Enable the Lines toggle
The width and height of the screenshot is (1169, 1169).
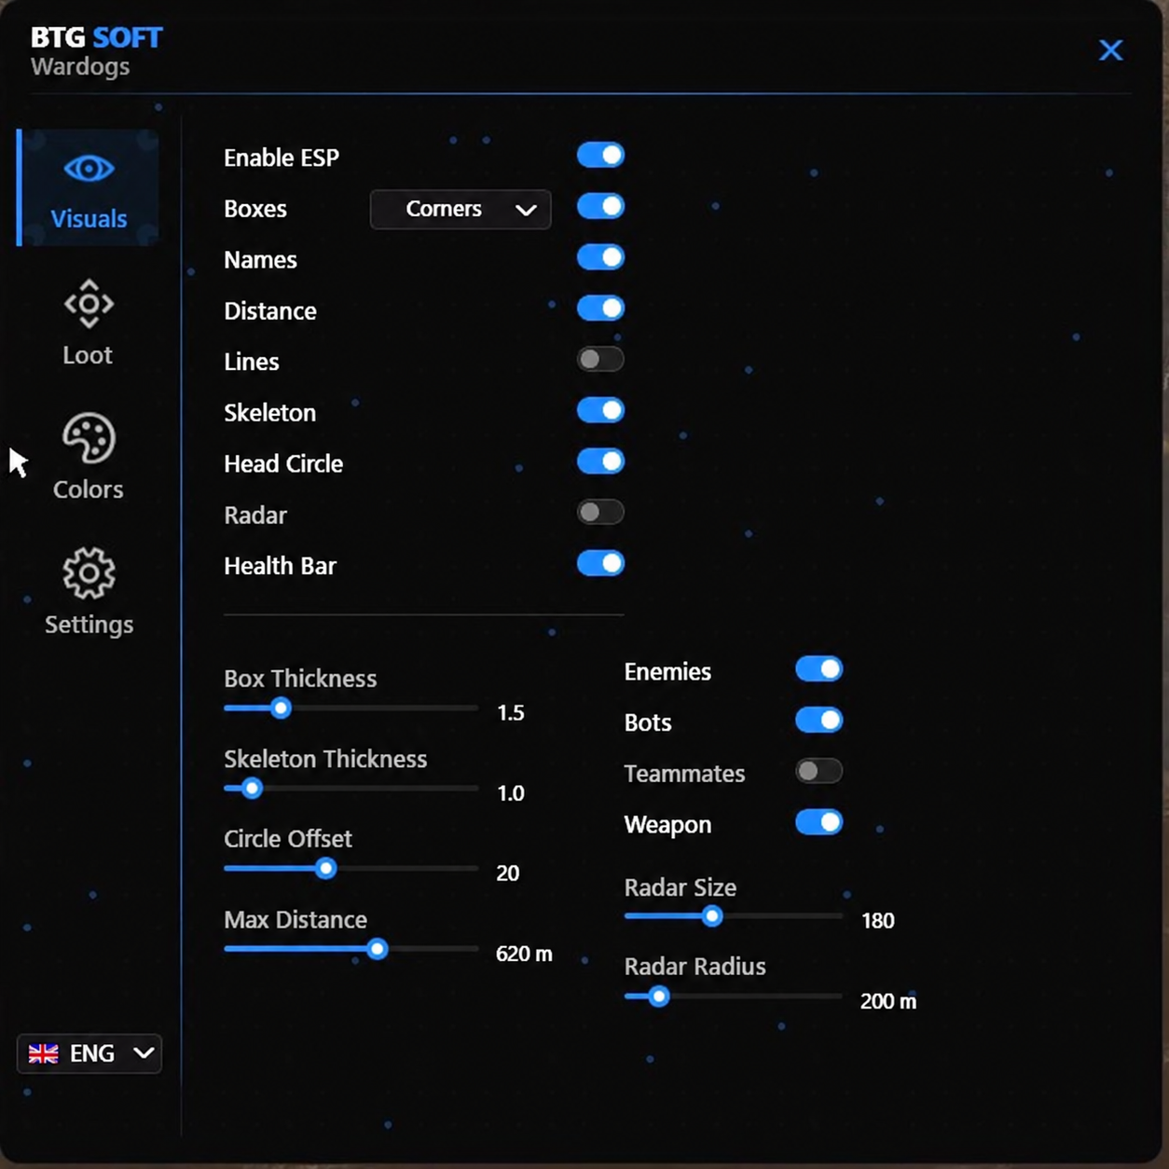pyautogui.click(x=600, y=359)
